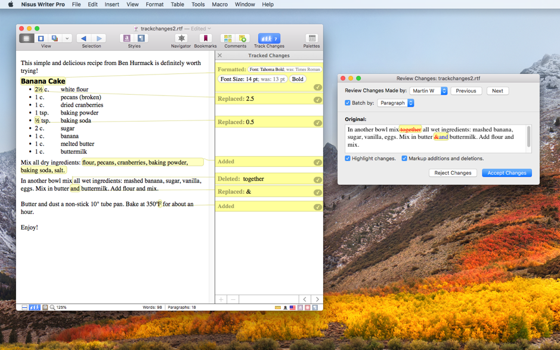Select the Deleted together change entry
This screenshot has width=560, height=350.
[269, 179]
